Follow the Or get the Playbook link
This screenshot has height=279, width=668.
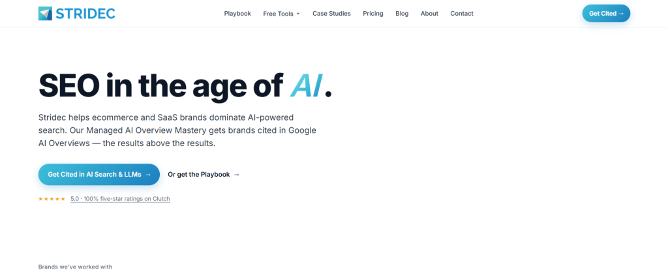204,175
